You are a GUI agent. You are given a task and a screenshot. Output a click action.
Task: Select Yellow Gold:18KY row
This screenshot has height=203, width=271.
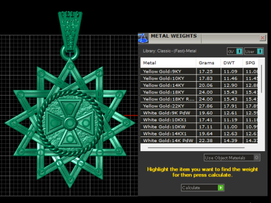(199, 92)
